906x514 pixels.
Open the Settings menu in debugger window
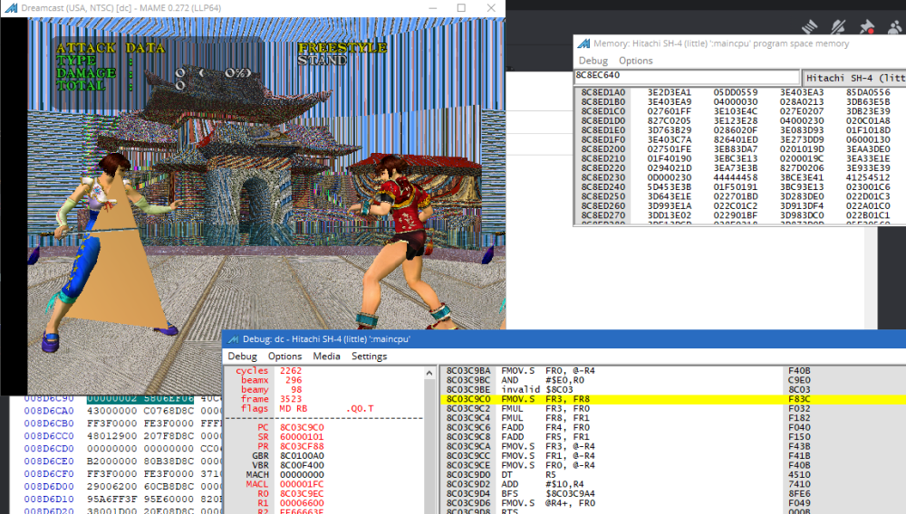369,357
